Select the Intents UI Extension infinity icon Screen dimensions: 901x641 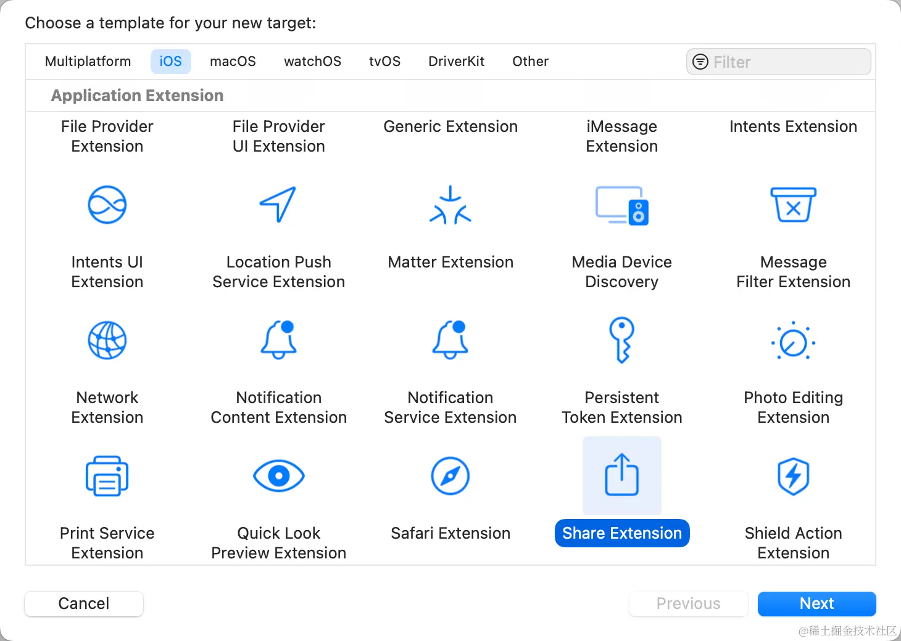(x=107, y=205)
